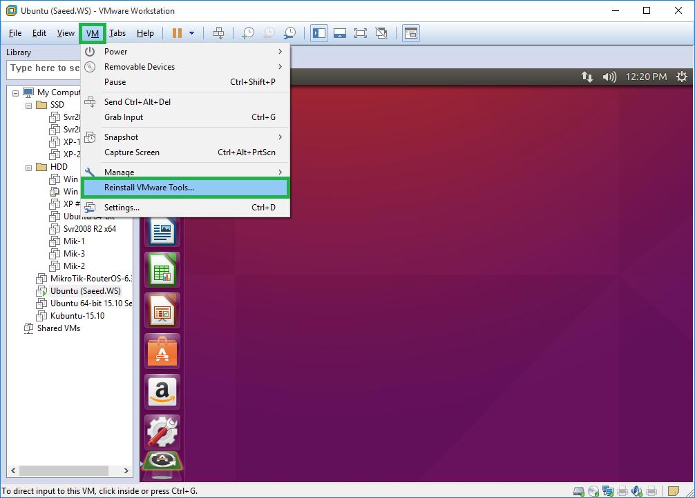Click the Unity mode toolbar icon
This screenshot has height=498, width=695.
point(381,33)
